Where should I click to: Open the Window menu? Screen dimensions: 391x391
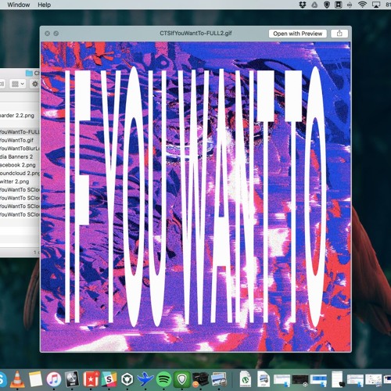click(19, 5)
